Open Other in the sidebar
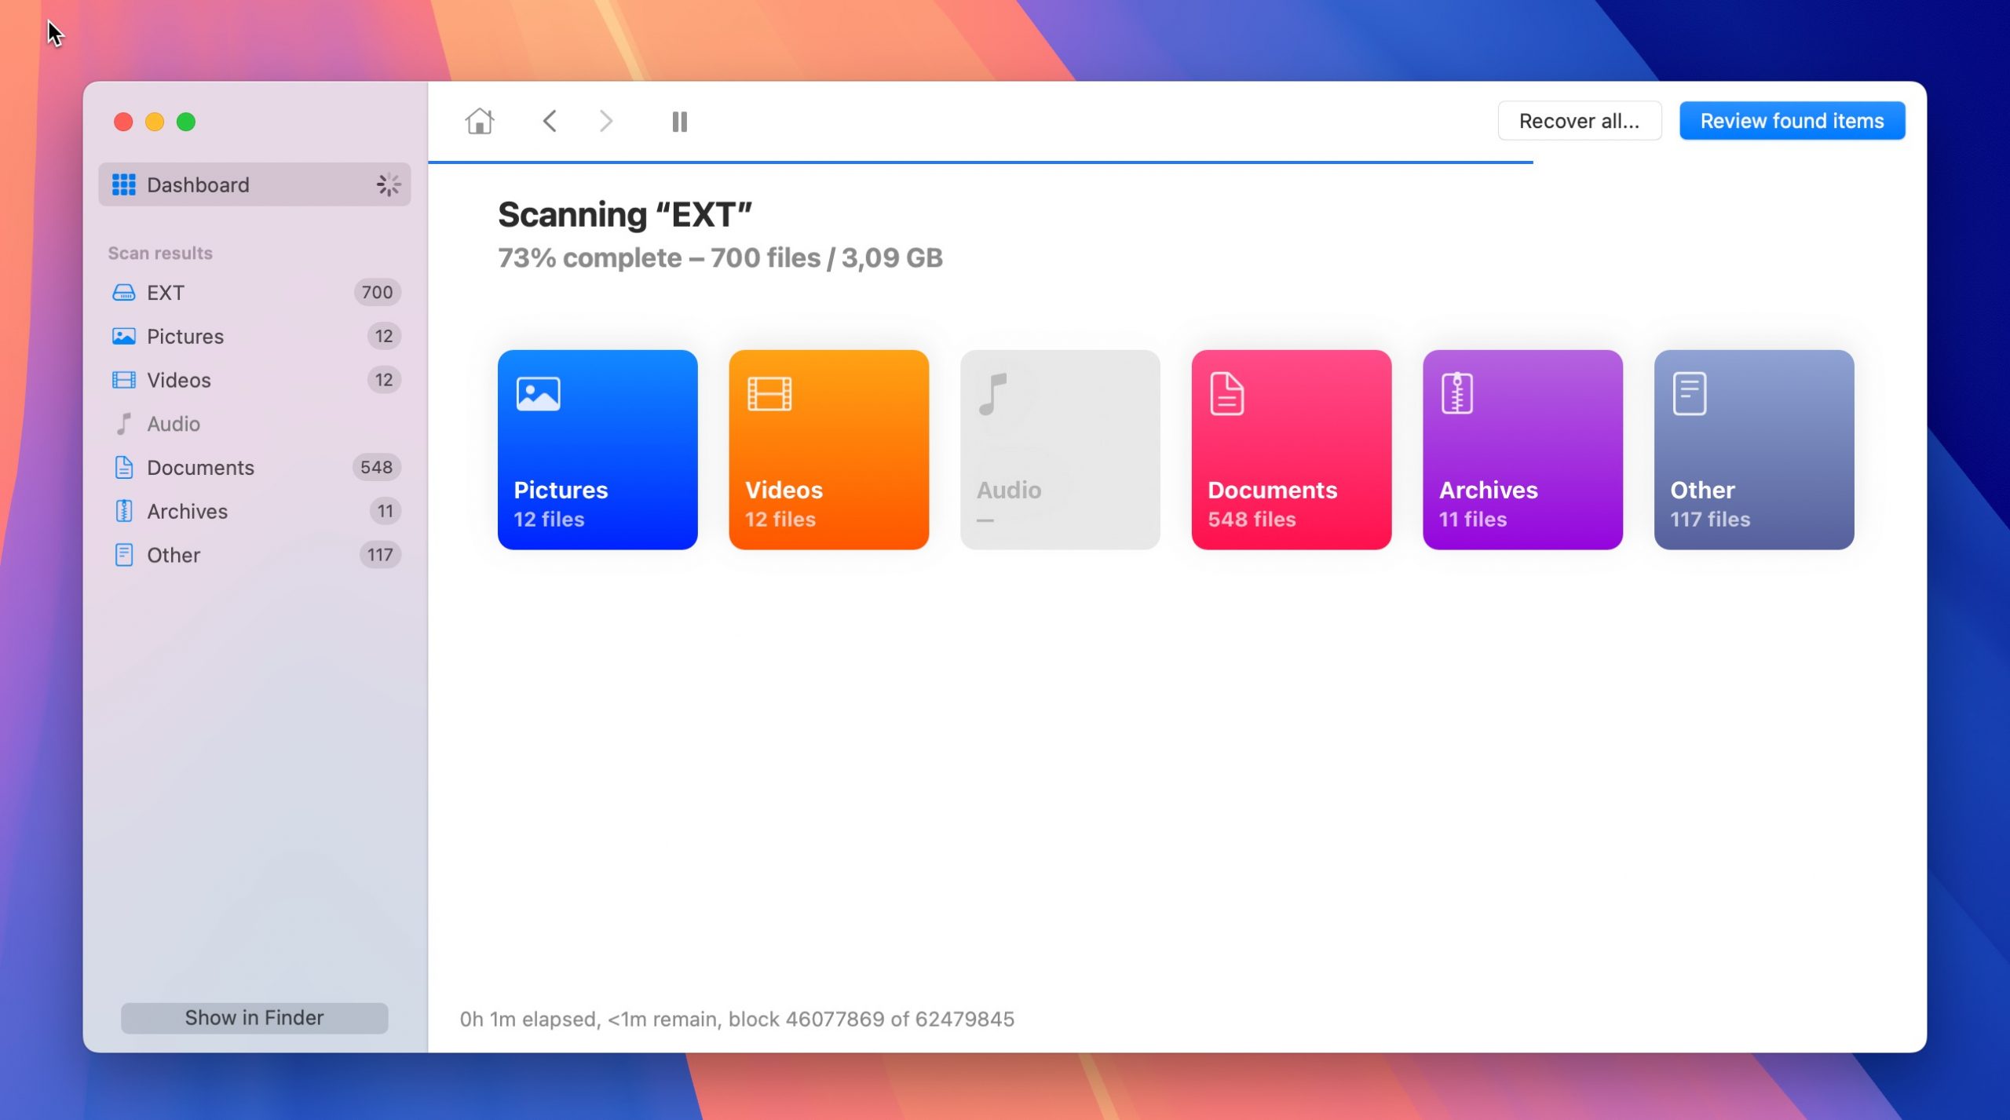This screenshot has height=1120, width=2010. [x=254, y=555]
